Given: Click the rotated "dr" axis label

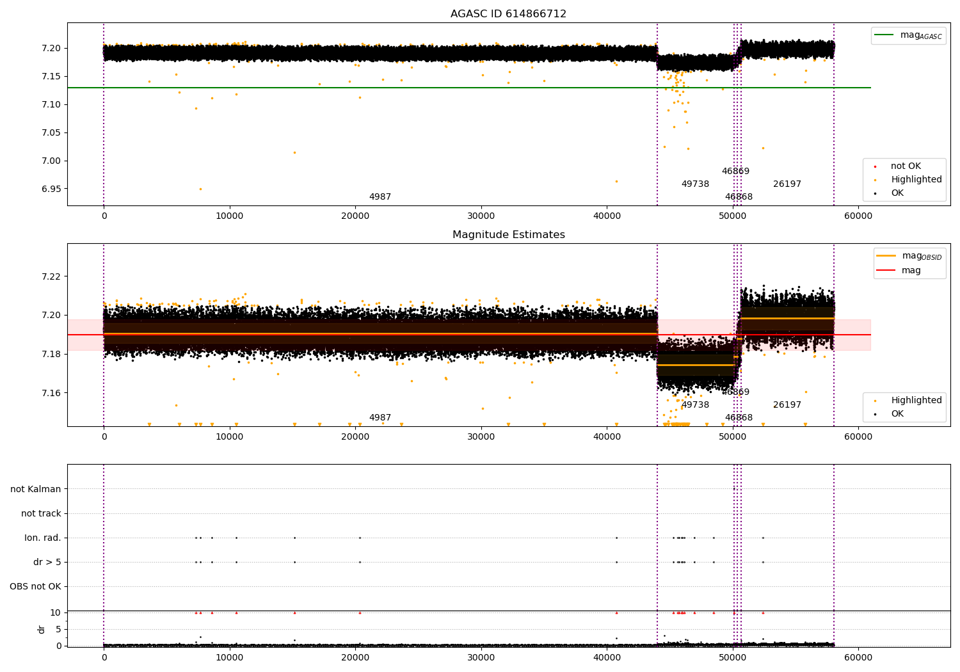Looking at the screenshot, I should pyautogui.click(x=42, y=629).
